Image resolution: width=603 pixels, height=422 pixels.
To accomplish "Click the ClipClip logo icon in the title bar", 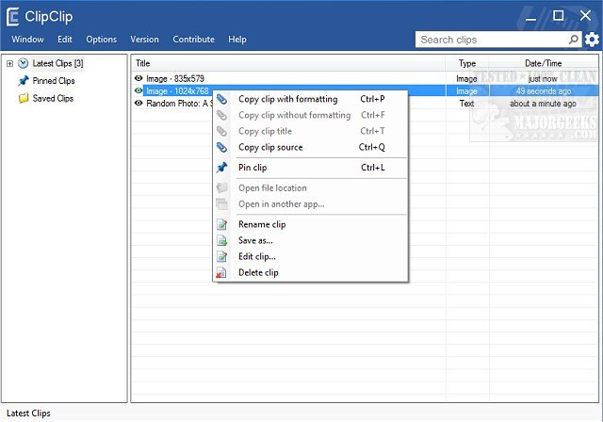I will (12, 17).
